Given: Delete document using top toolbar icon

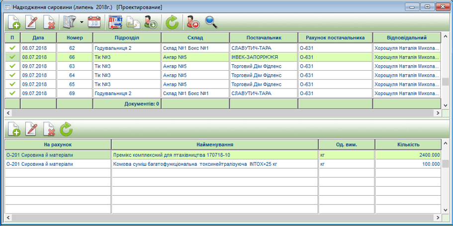Looking at the screenshot, I should pyautogui.click(x=49, y=22).
